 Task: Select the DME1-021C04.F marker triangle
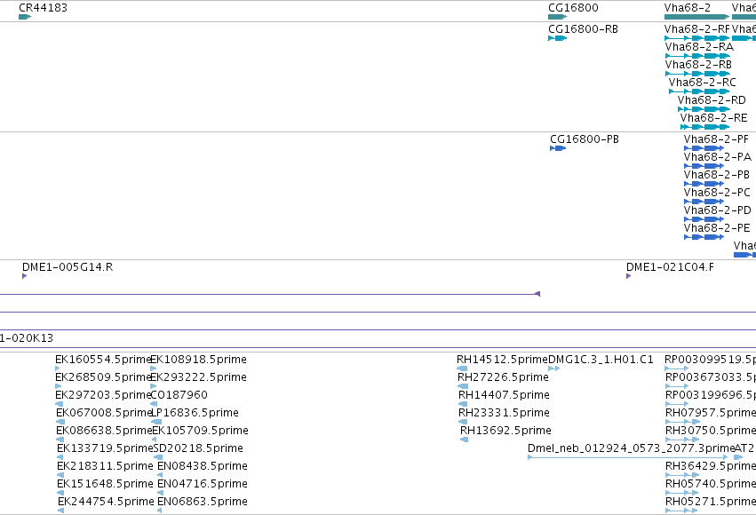(x=628, y=276)
